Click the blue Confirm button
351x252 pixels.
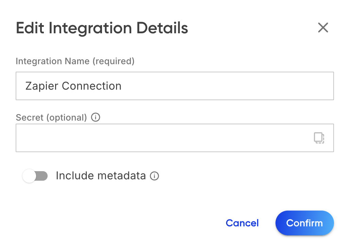[304, 223]
